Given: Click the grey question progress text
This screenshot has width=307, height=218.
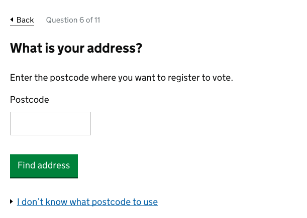Looking at the screenshot, I should click(x=73, y=20).
